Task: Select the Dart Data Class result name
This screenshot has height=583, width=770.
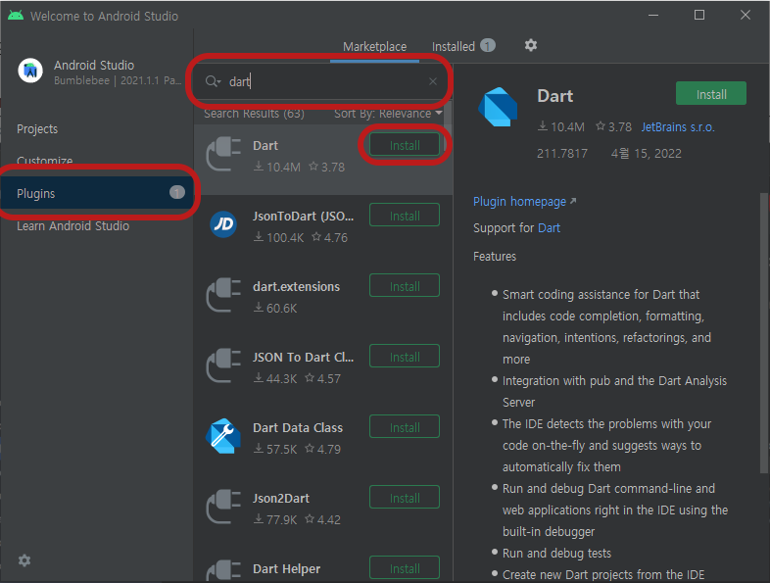Action: click(298, 428)
